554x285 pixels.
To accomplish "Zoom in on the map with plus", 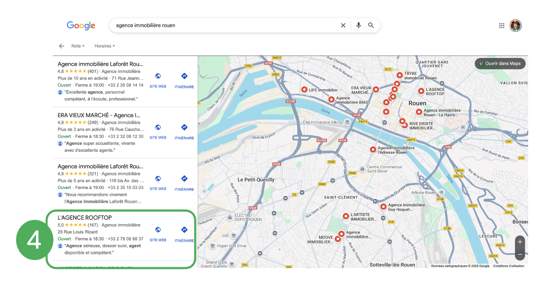I will click(520, 242).
